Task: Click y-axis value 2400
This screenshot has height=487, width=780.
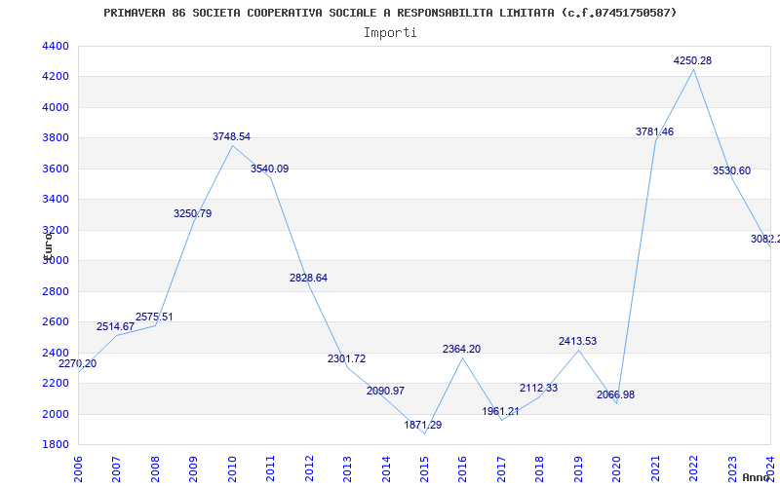Action: tap(56, 353)
